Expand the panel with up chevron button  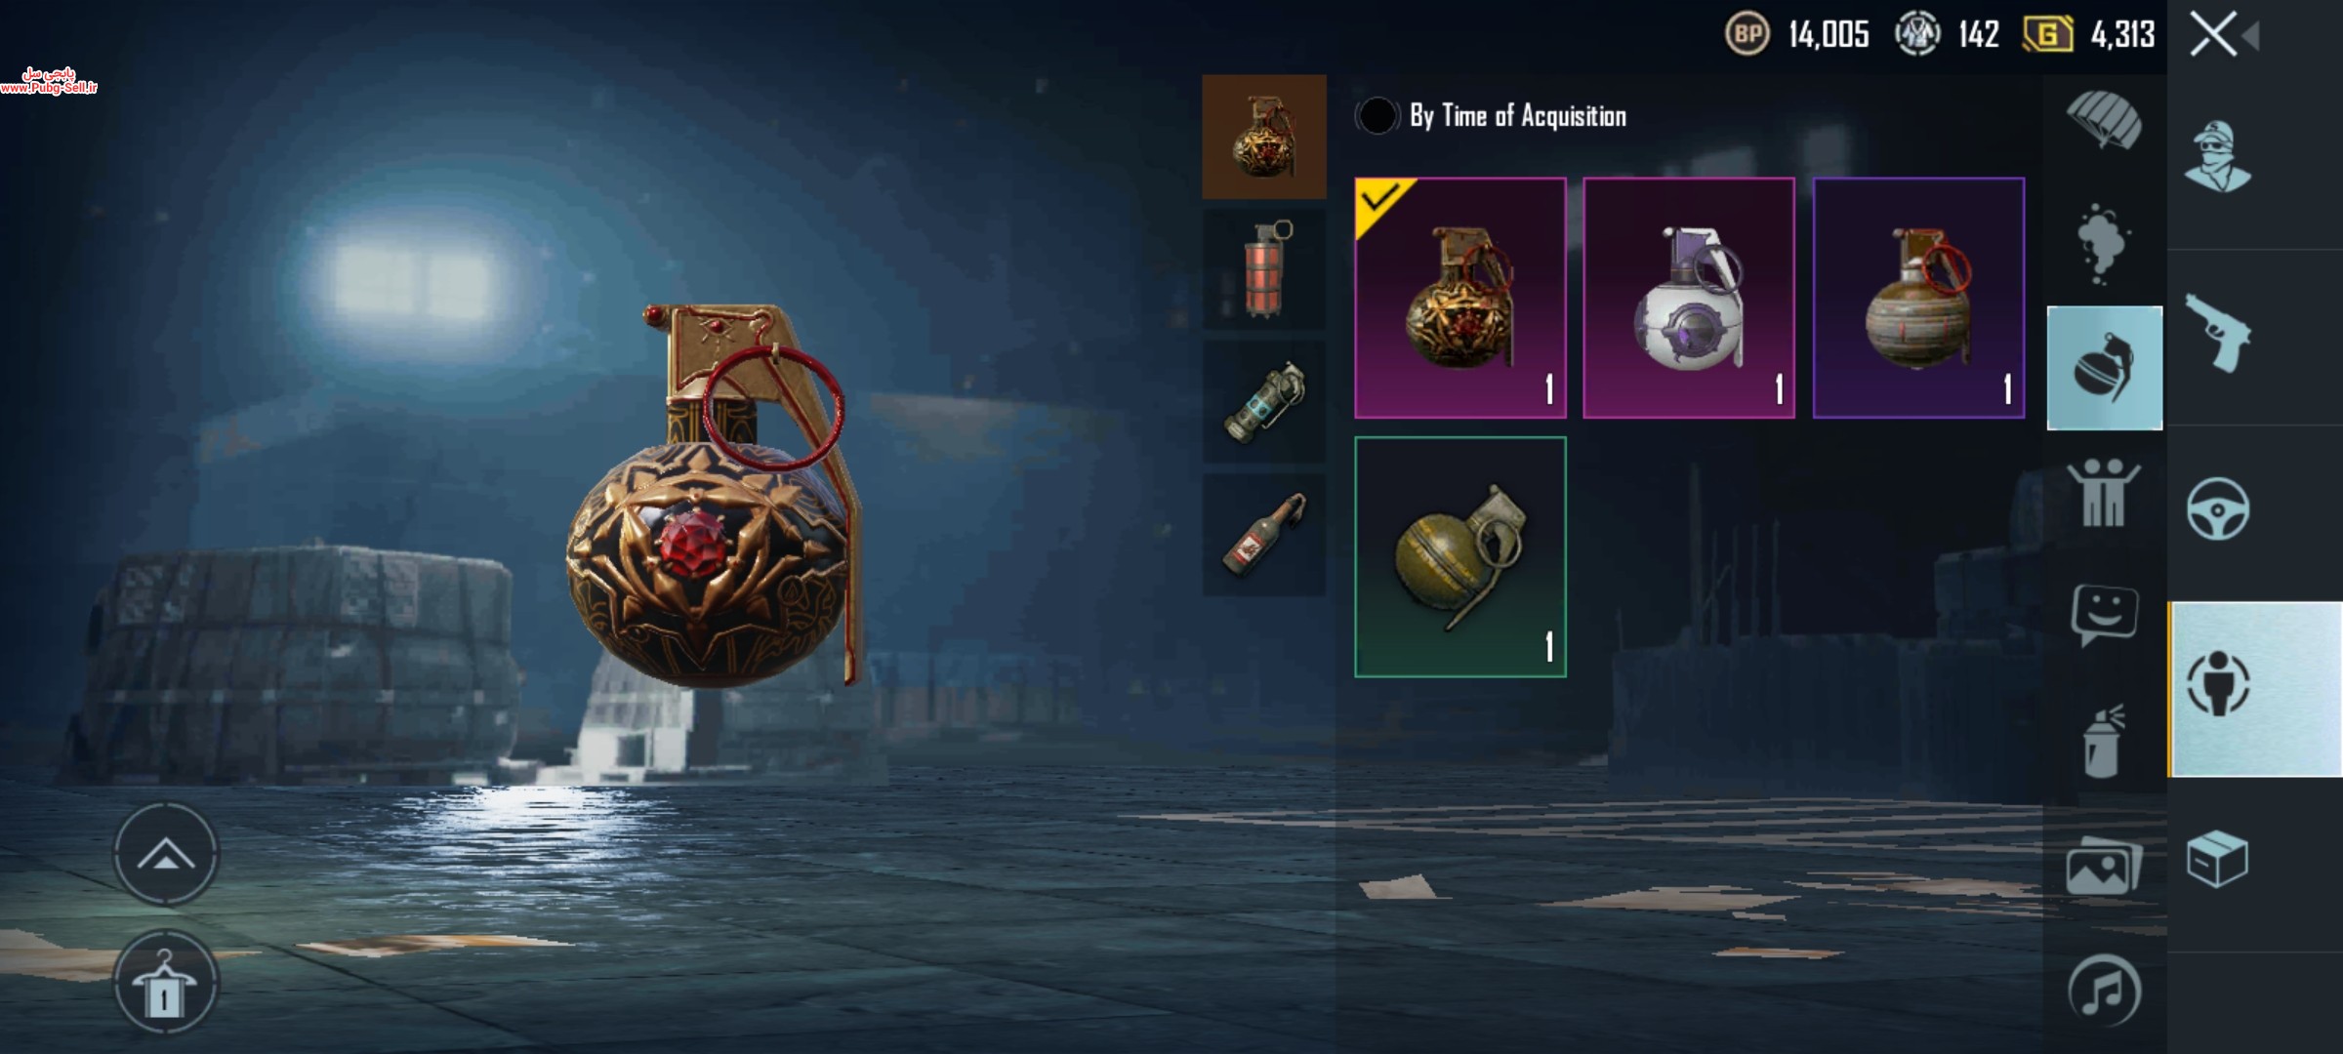point(166,855)
